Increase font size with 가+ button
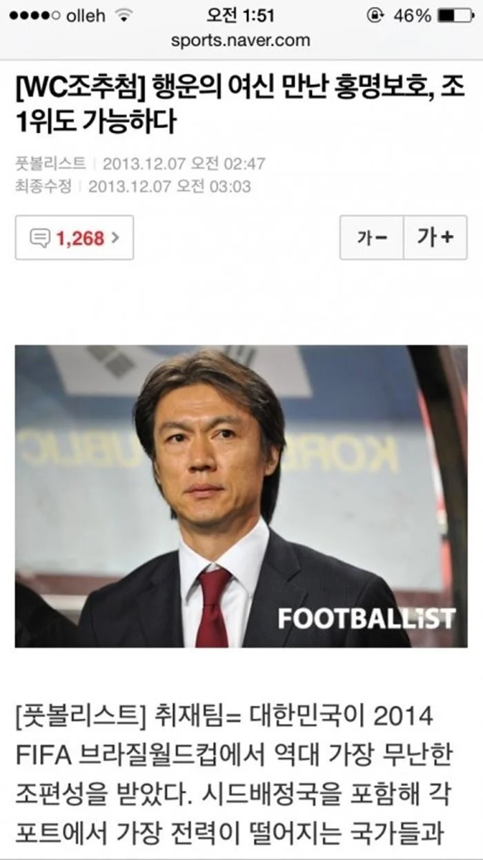 tap(435, 238)
